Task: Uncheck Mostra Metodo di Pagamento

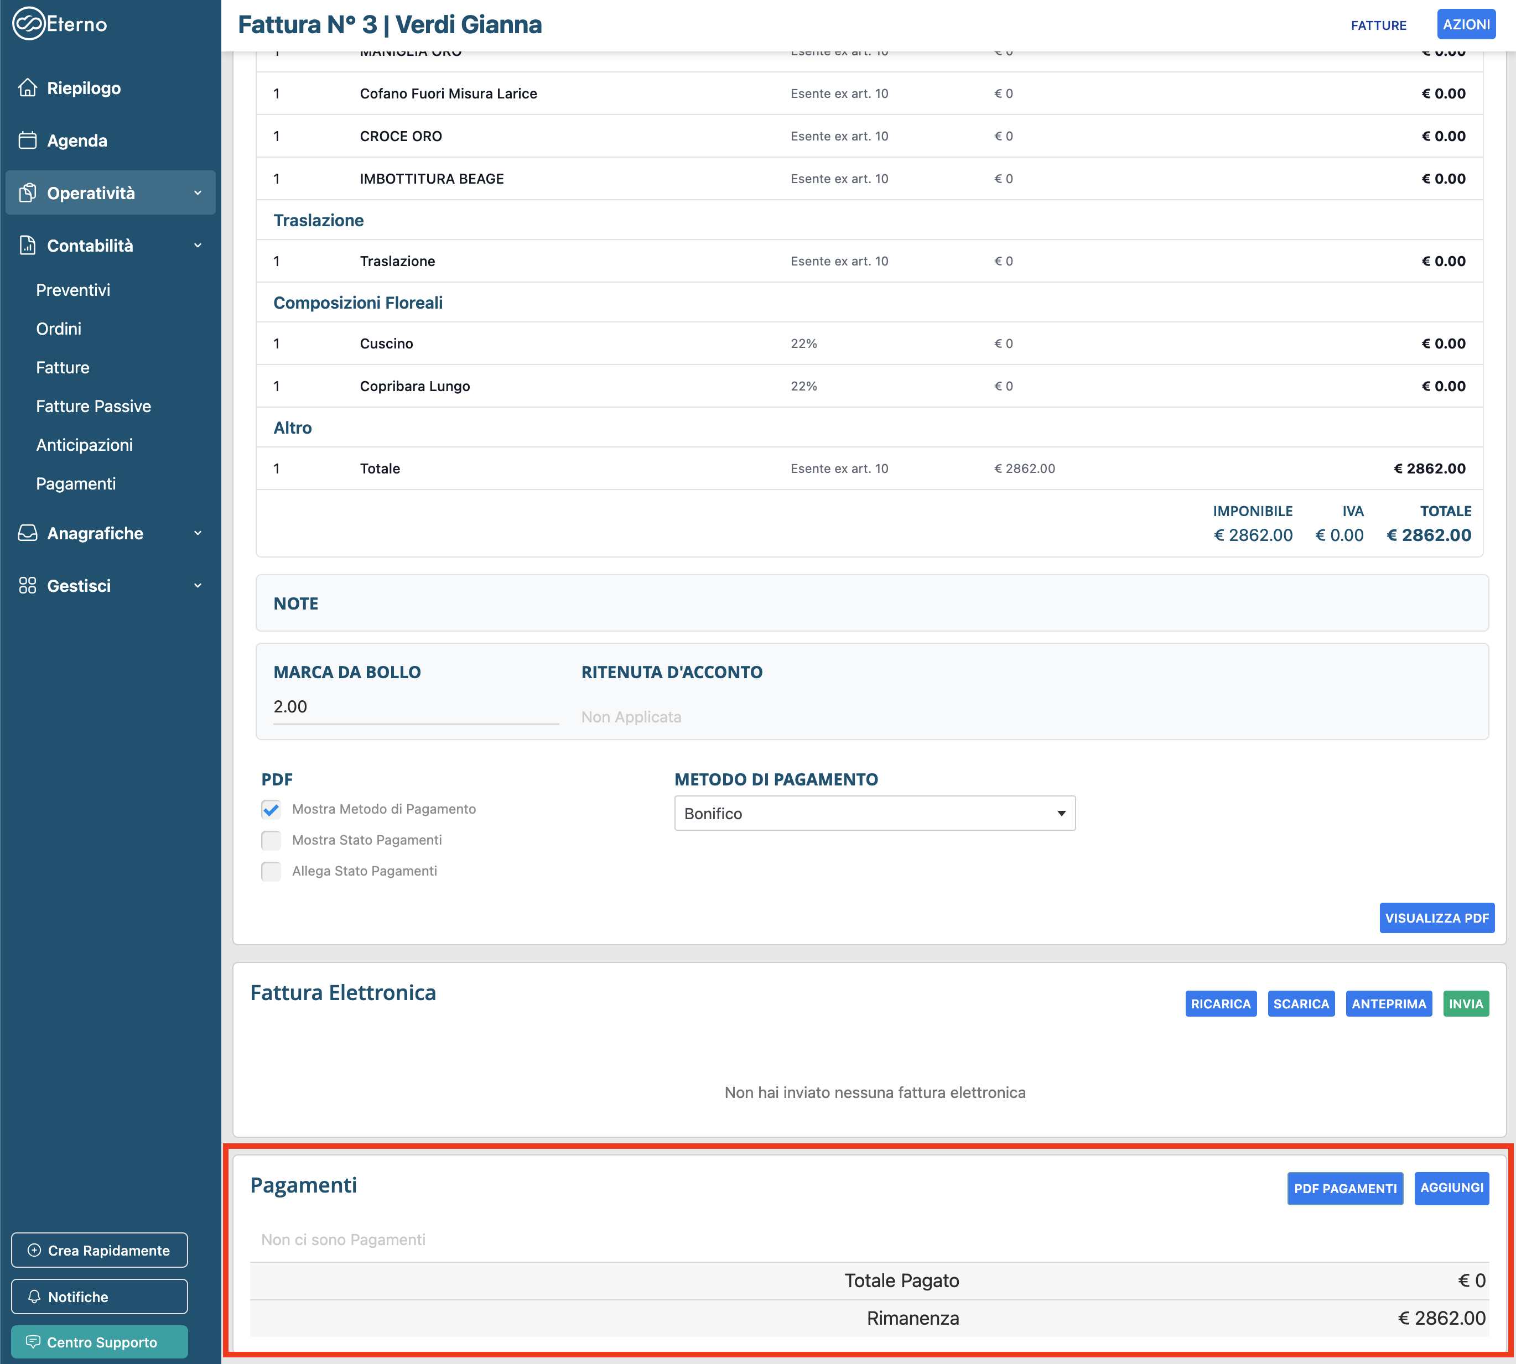Action: pos(271,809)
